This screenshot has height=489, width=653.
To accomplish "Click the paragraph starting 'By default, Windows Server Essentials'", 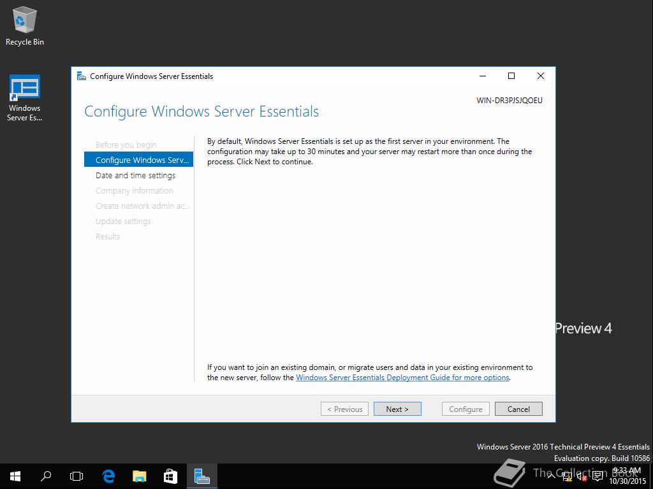I will tap(370, 152).
